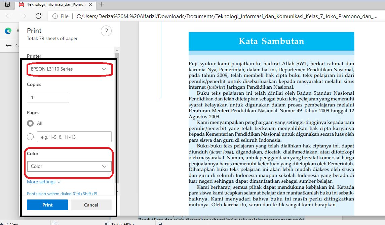The height and width of the screenshot is (225, 385).
Task: Expand More settings
Action: click(x=44, y=182)
